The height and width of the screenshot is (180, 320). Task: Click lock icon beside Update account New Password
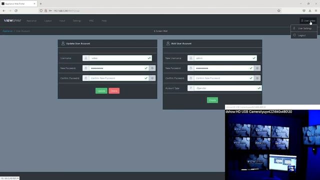[86, 68]
